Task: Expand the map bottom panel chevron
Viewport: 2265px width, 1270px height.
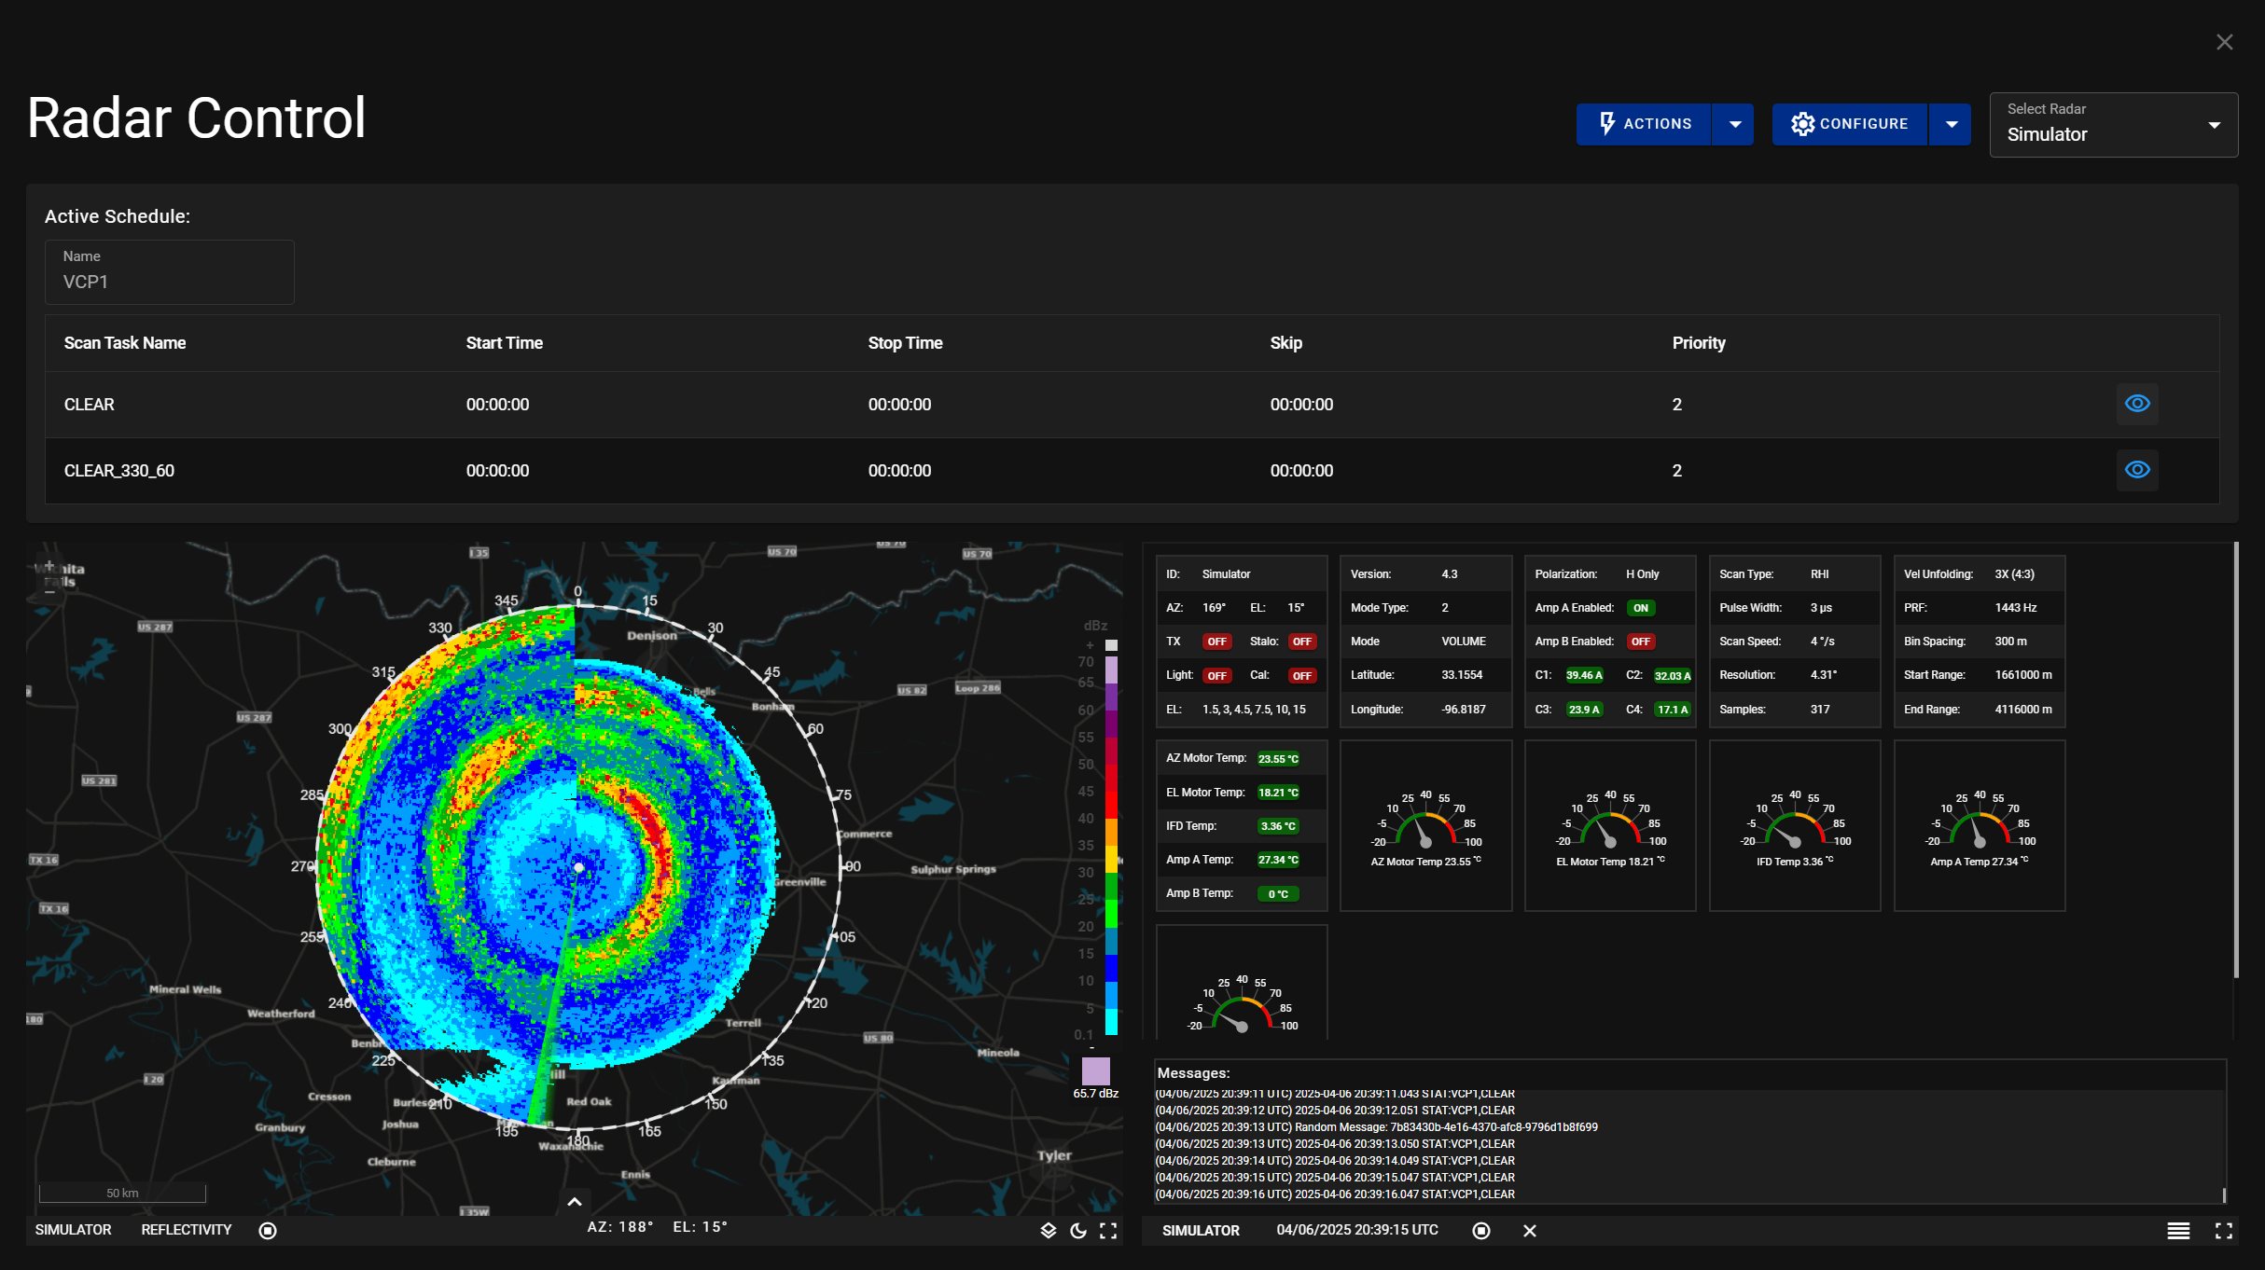Action: tap(575, 1202)
